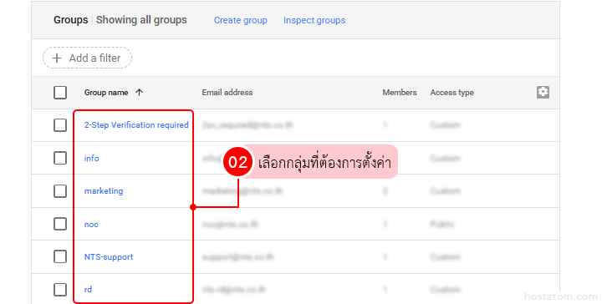This screenshot has height=304, width=602.
Task: Click the Members column header
Action: coord(400,93)
